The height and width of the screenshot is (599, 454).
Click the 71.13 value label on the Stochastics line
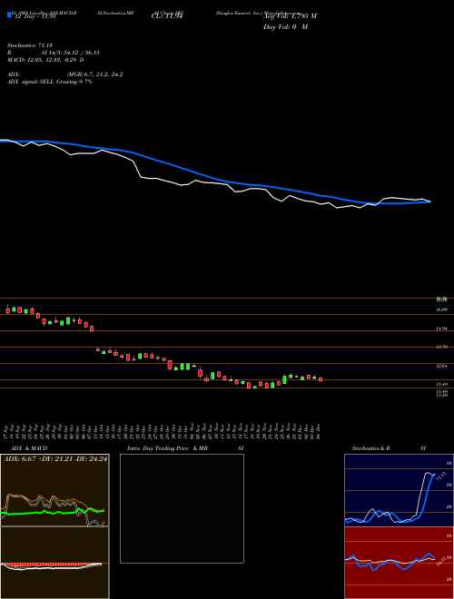pos(439,477)
